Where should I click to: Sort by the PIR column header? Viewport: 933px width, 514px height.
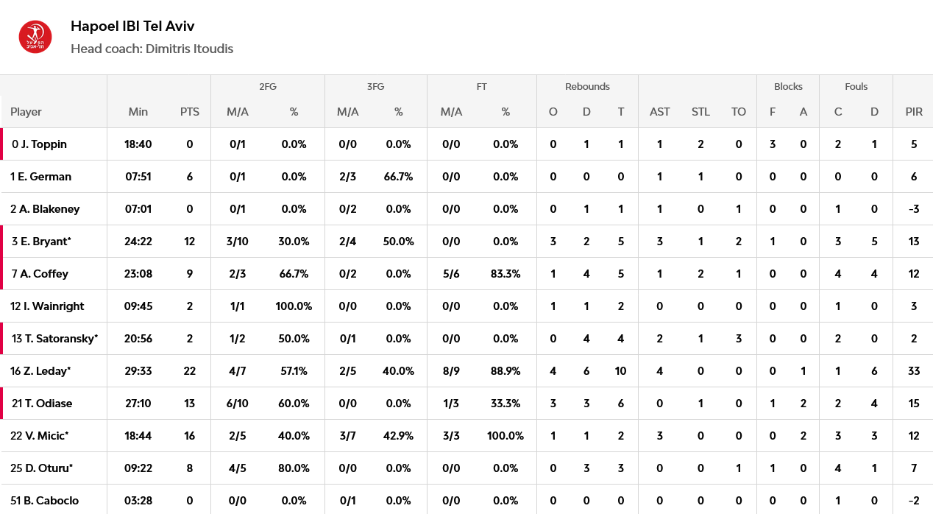[914, 112]
